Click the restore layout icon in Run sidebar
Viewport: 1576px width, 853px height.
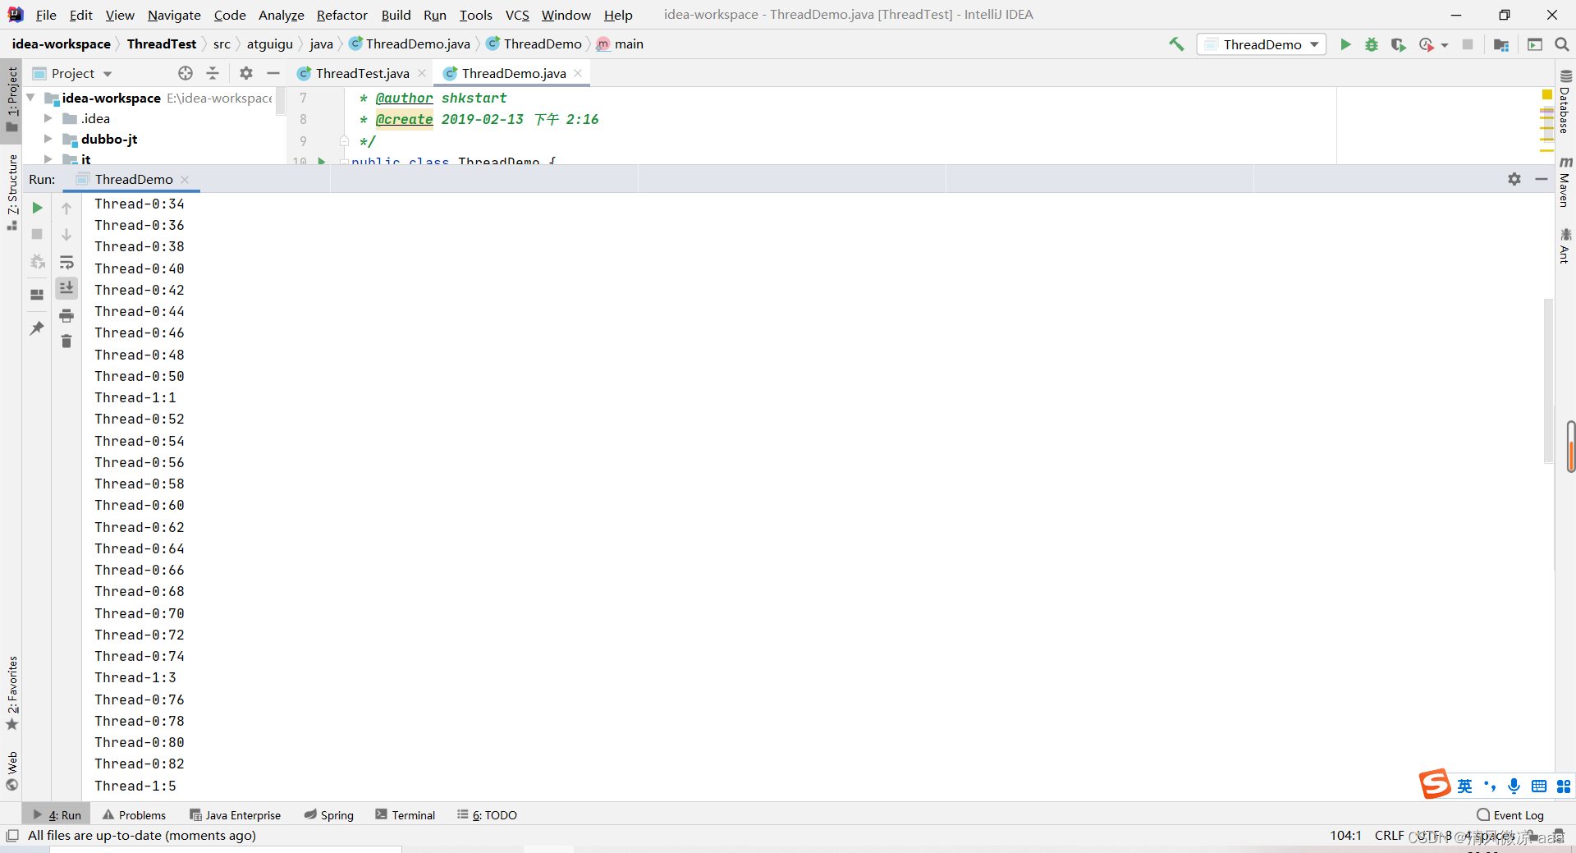pyautogui.click(x=37, y=295)
